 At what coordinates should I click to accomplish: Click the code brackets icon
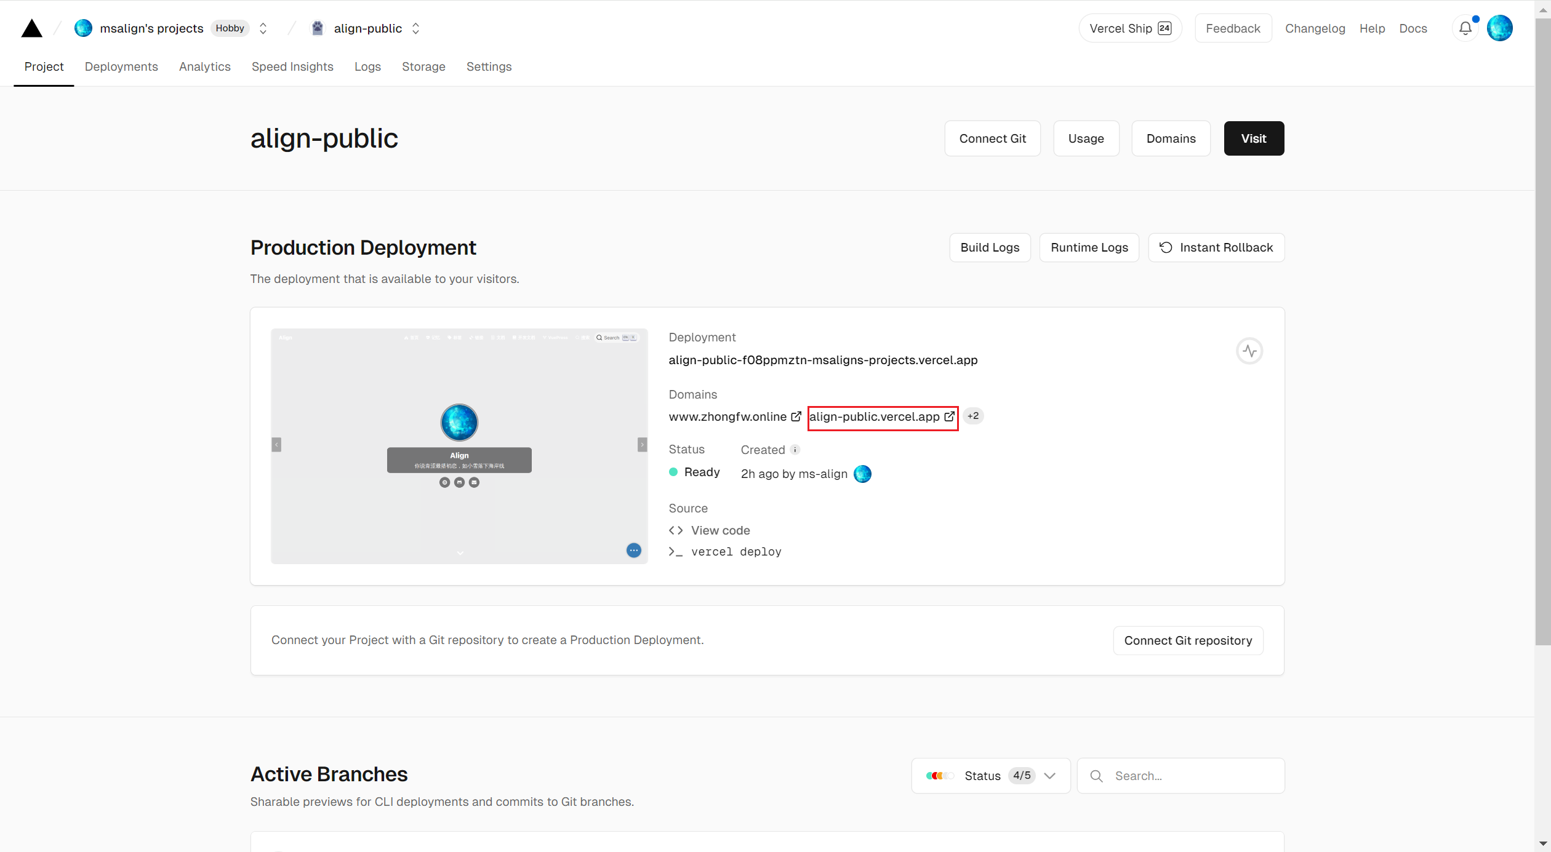676,530
